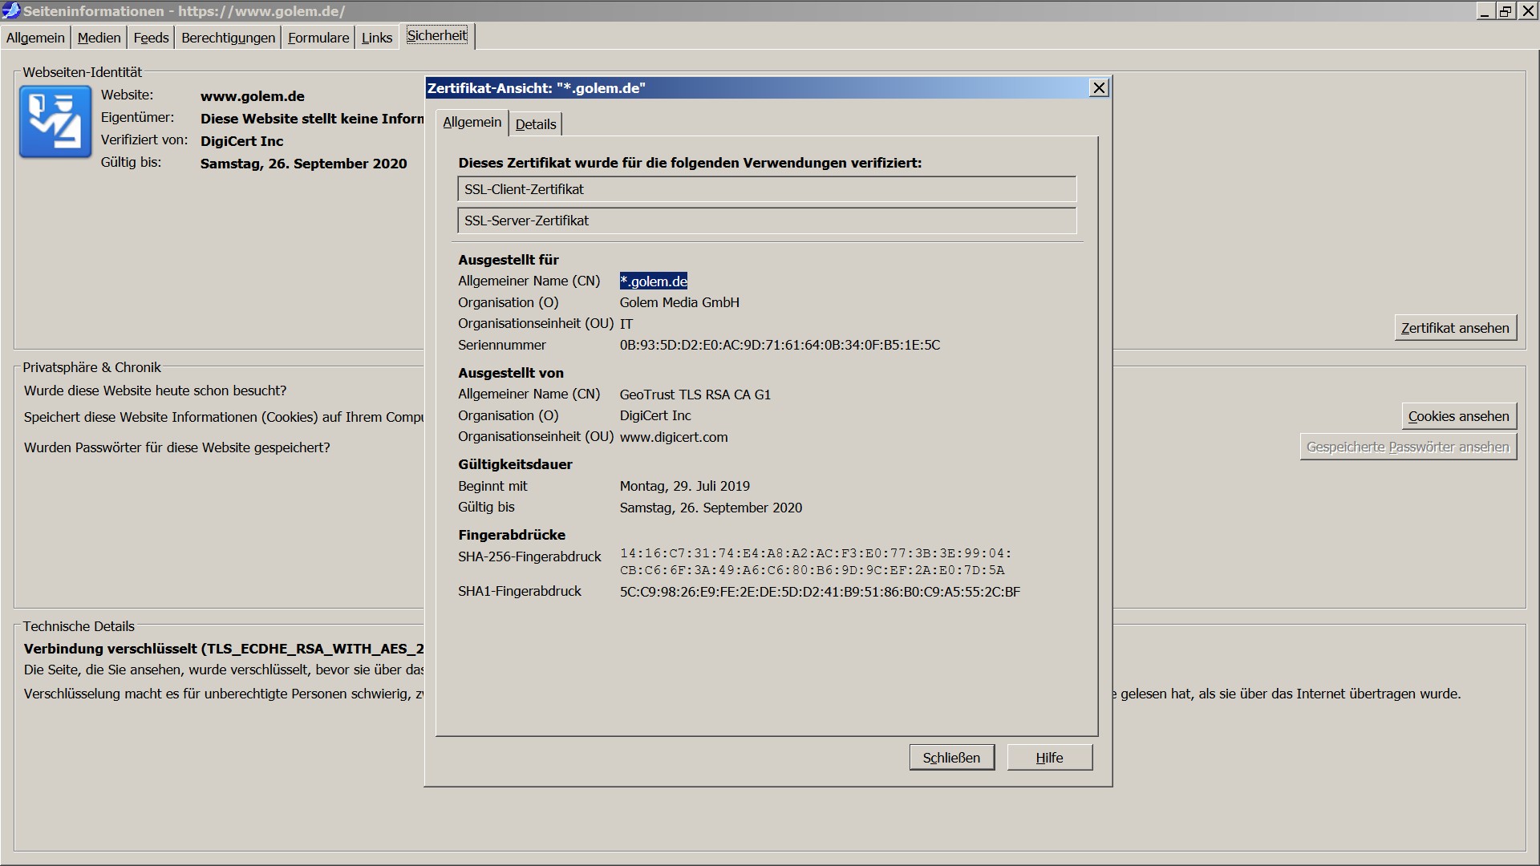
Task: Switch to the Details certificate tab
Action: point(535,124)
